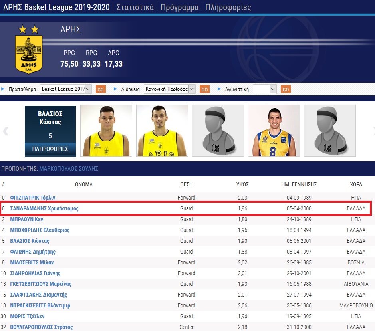This screenshot has width=375, height=331.
Task: Open player ΜΠΡΑΟΥΝ Κεν profile
Action: tap(26, 219)
